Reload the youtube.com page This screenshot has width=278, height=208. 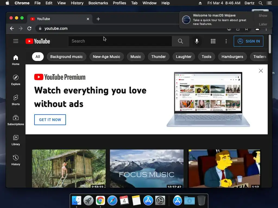click(29, 28)
